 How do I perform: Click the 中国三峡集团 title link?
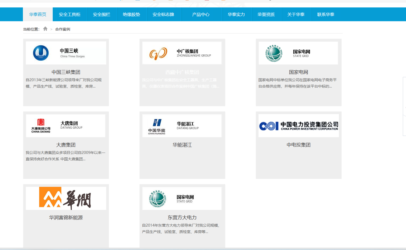tap(66, 72)
